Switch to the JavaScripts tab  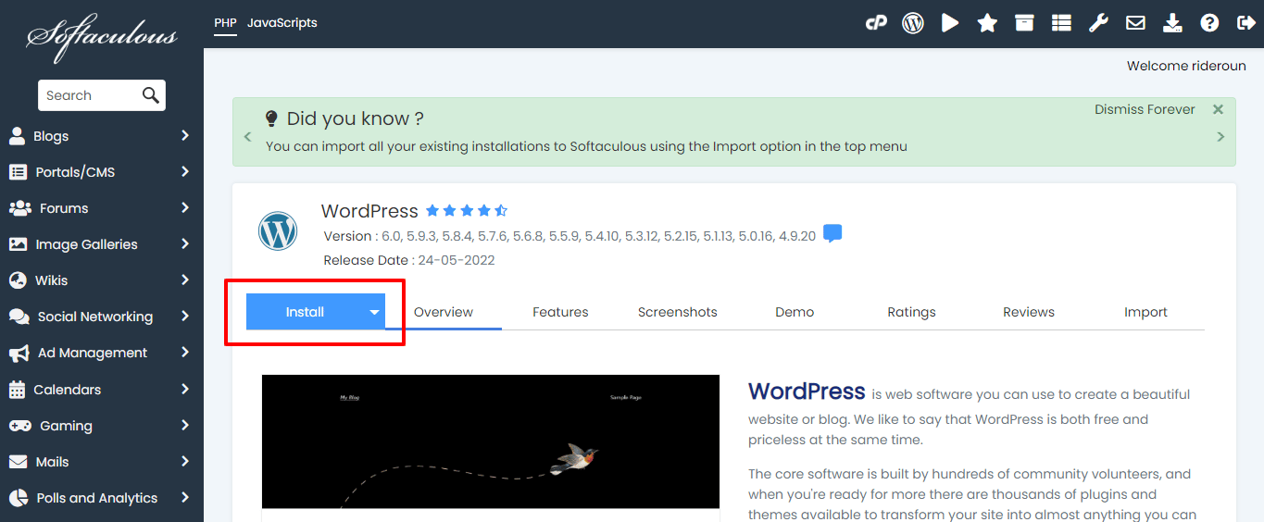(282, 22)
